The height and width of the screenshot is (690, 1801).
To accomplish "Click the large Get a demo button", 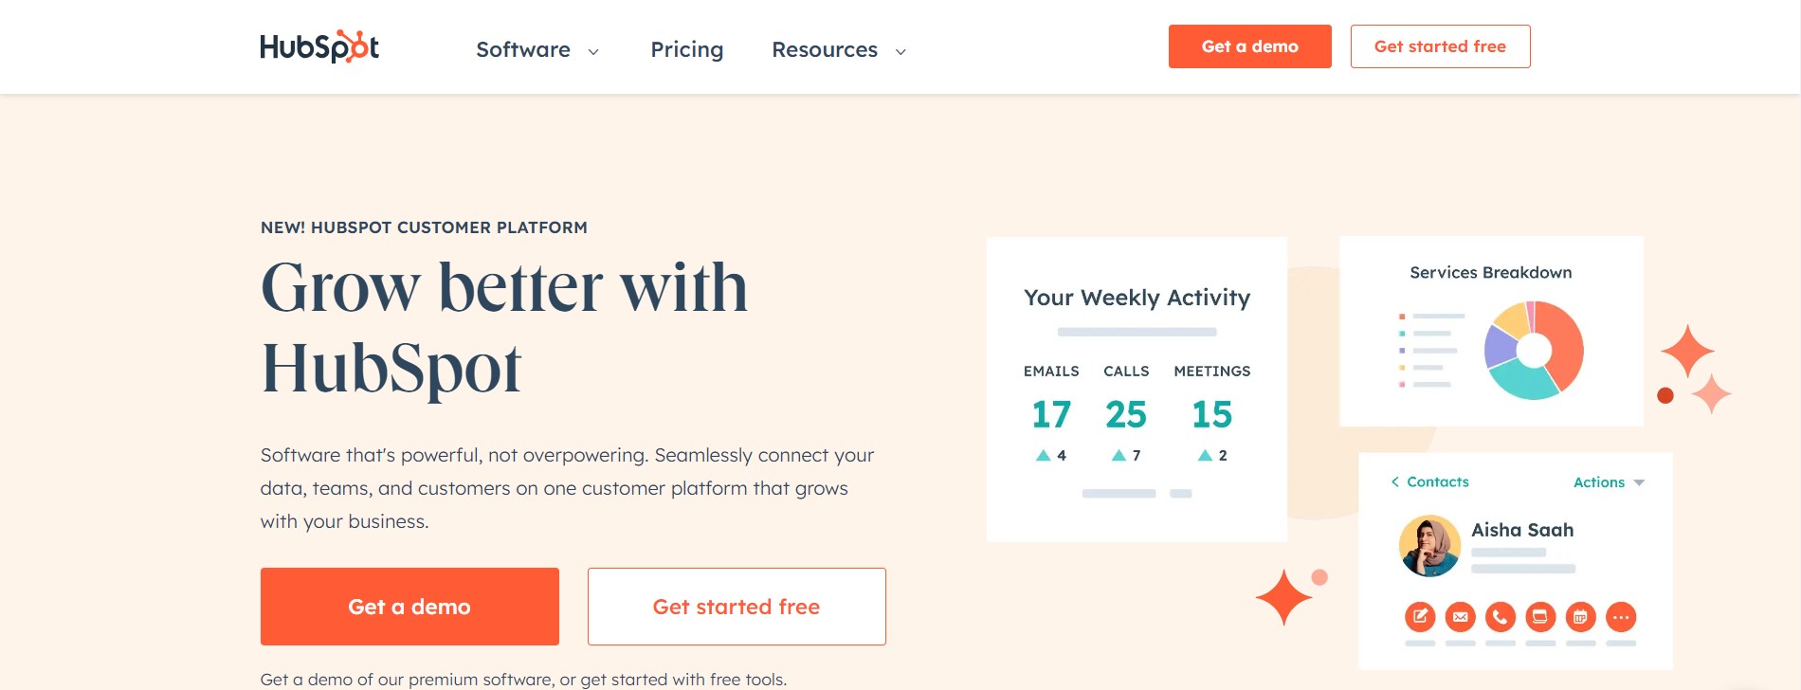I will click(409, 607).
